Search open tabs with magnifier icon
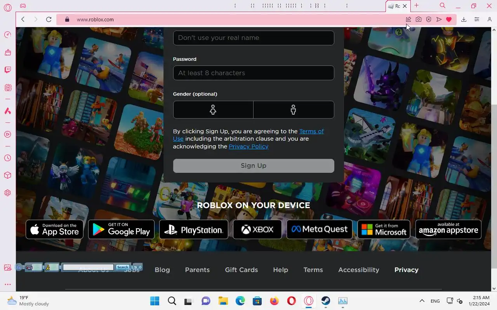Screen dimensions: 497x310 (x=443, y=5)
